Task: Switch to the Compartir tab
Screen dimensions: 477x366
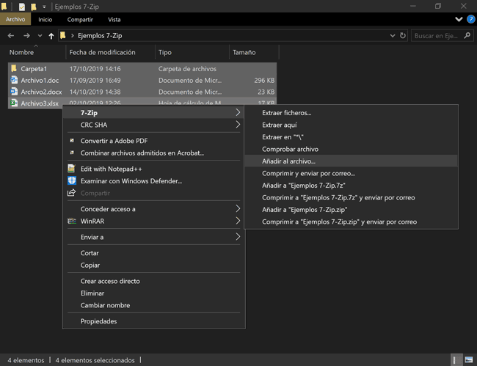Action: [80, 20]
